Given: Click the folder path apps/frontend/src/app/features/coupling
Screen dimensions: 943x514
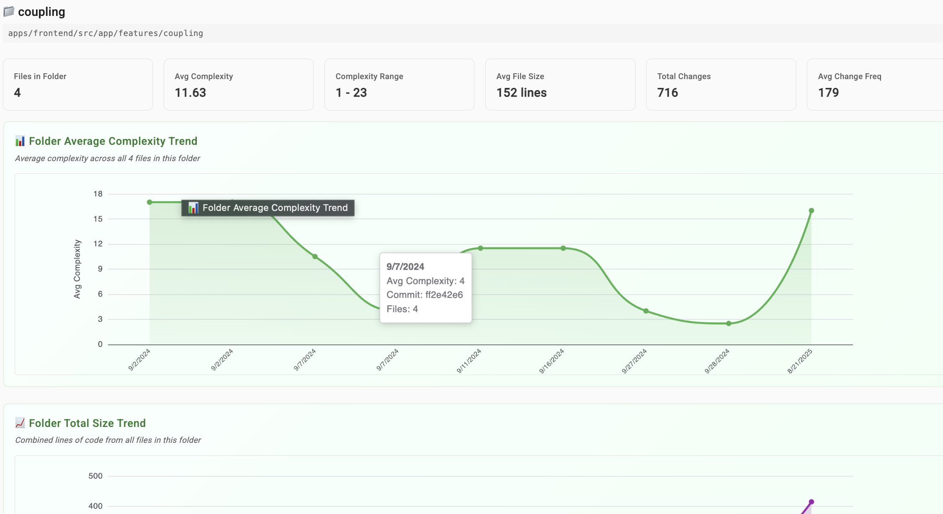Looking at the screenshot, I should [106, 33].
